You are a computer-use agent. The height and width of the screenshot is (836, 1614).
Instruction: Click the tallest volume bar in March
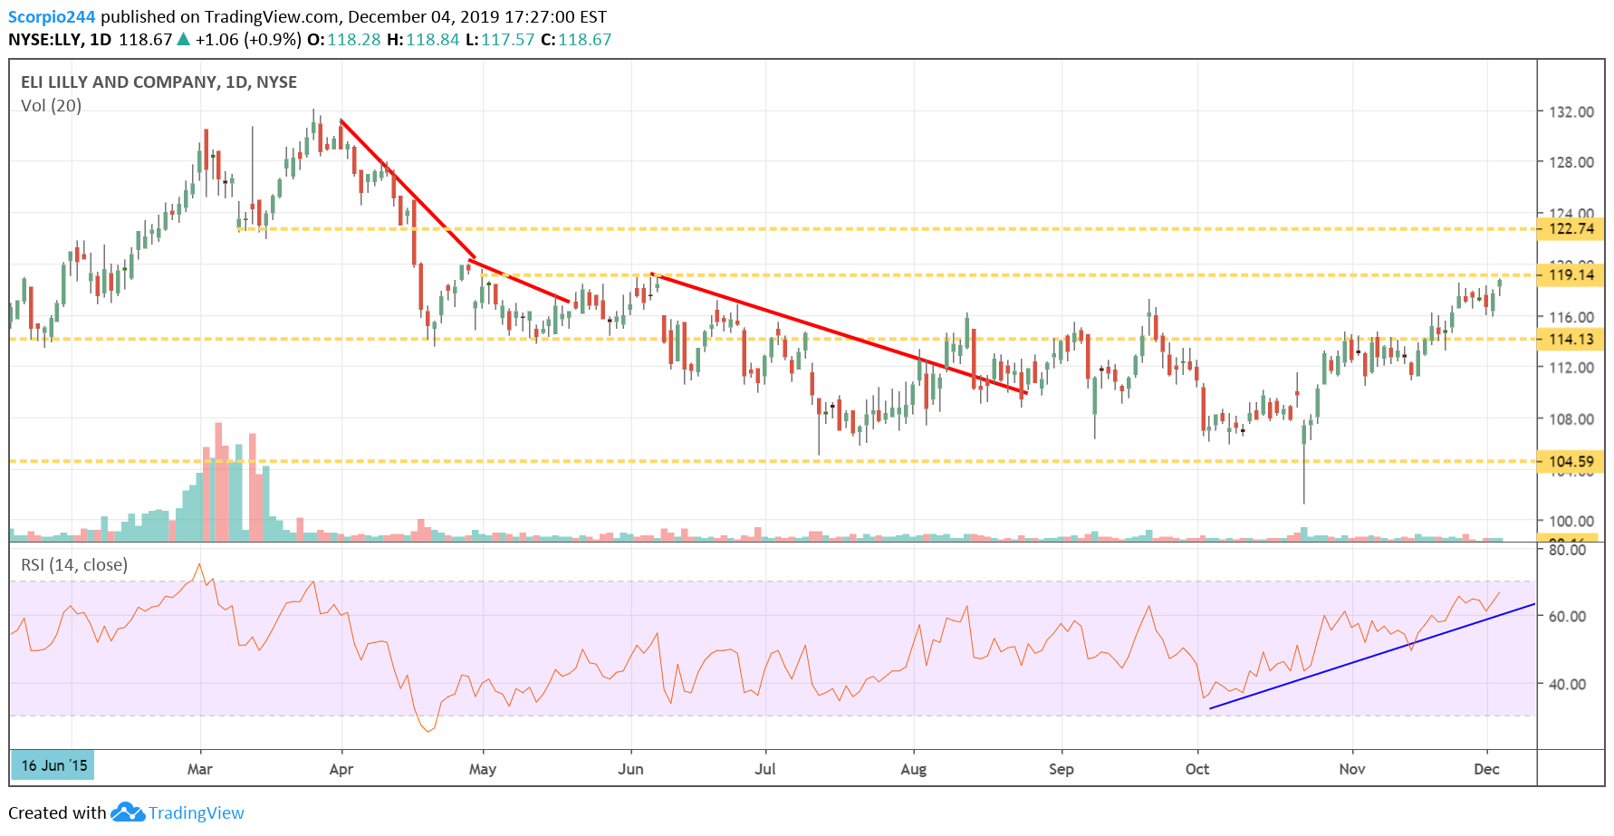point(217,482)
